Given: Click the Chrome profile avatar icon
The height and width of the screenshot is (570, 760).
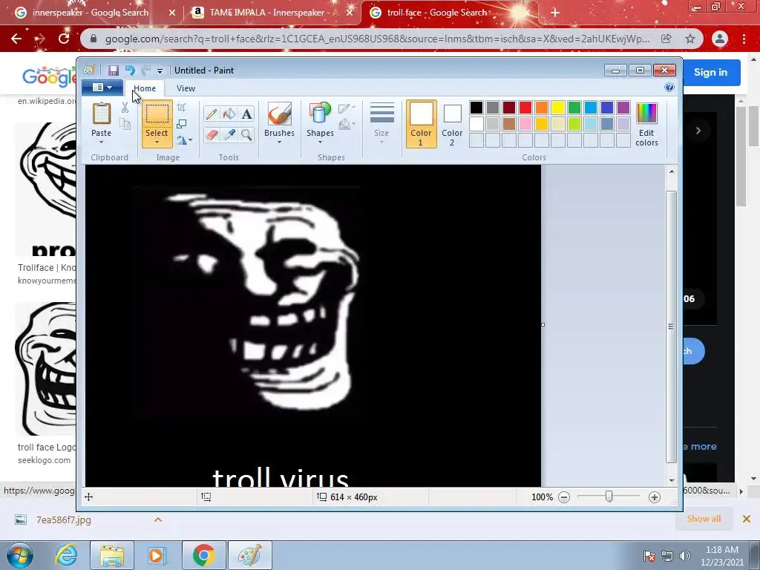Looking at the screenshot, I should point(720,39).
